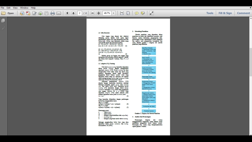
Task: Click the Kesimpulan dan Saran flowchart box
Action: [x=149, y=106]
